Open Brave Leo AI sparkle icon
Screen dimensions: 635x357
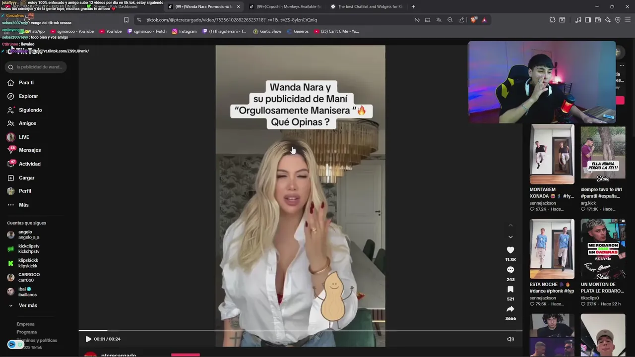coord(608,20)
